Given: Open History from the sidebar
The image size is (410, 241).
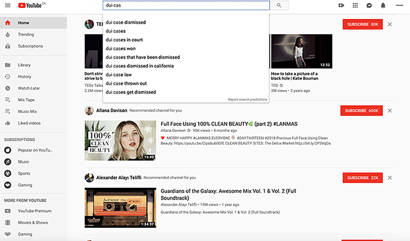Looking at the screenshot, I should coord(24,77).
